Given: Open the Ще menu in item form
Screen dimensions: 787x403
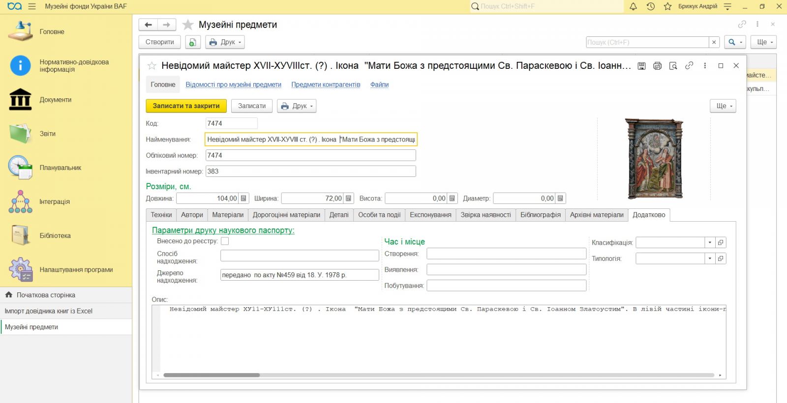Looking at the screenshot, I should click(x=723, y=106).
